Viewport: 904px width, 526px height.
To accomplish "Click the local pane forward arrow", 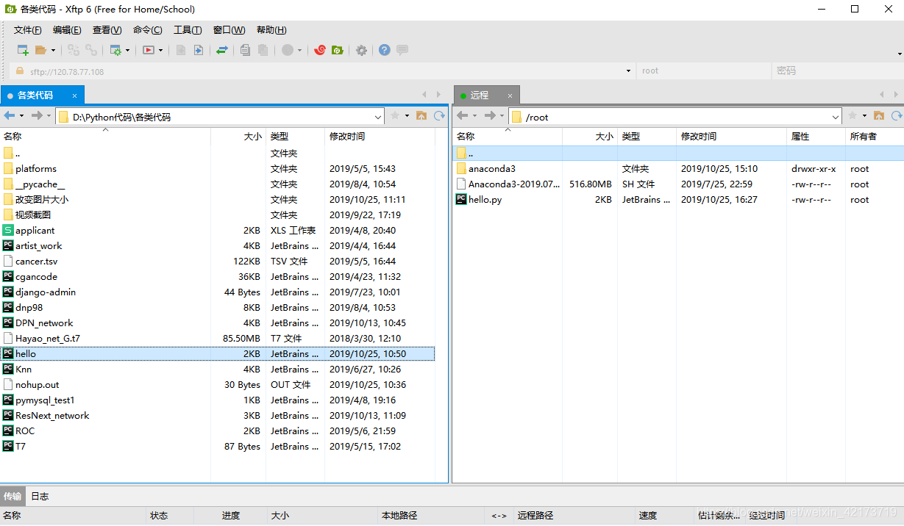I will pos(38,116).
